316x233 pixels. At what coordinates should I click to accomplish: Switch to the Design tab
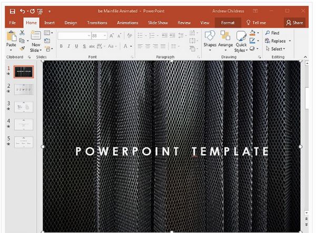71,23
